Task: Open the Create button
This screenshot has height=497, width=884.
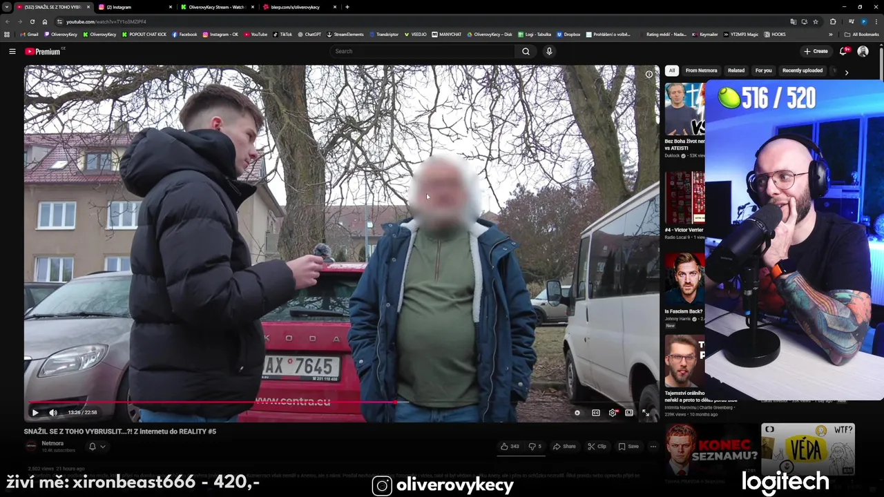Action: [x=816, y=51]
